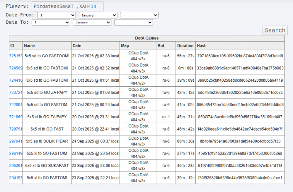Open game ID 724416 link

coord(16,80)
